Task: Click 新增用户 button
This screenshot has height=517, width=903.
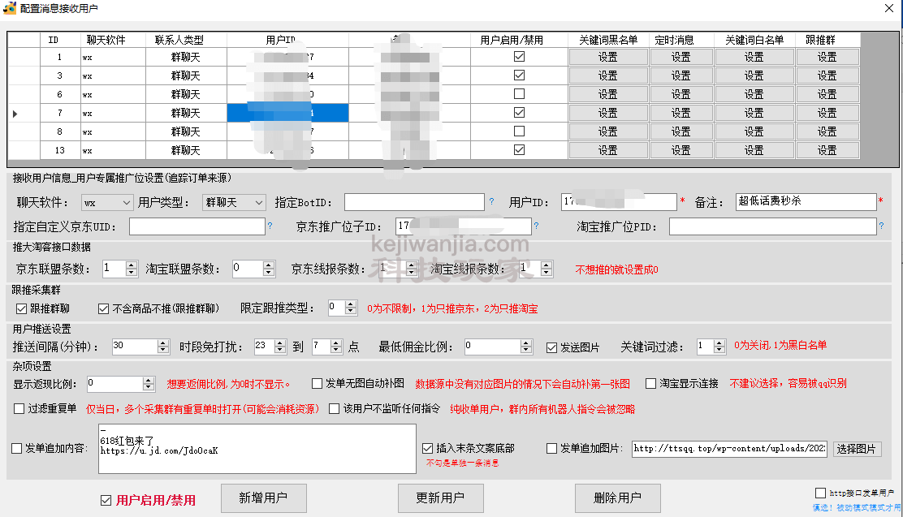Action: click(x=264, y=498)
